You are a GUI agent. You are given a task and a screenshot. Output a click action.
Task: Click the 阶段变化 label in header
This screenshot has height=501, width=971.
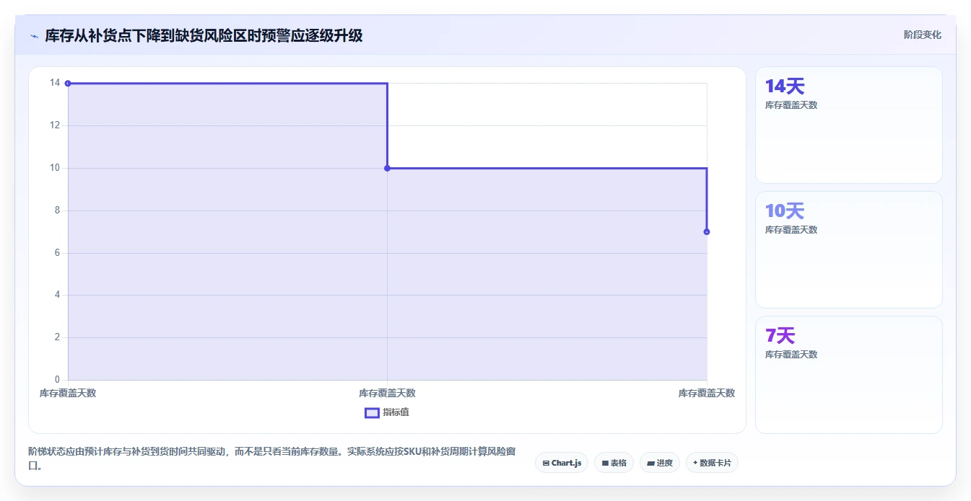pos(922,35)
